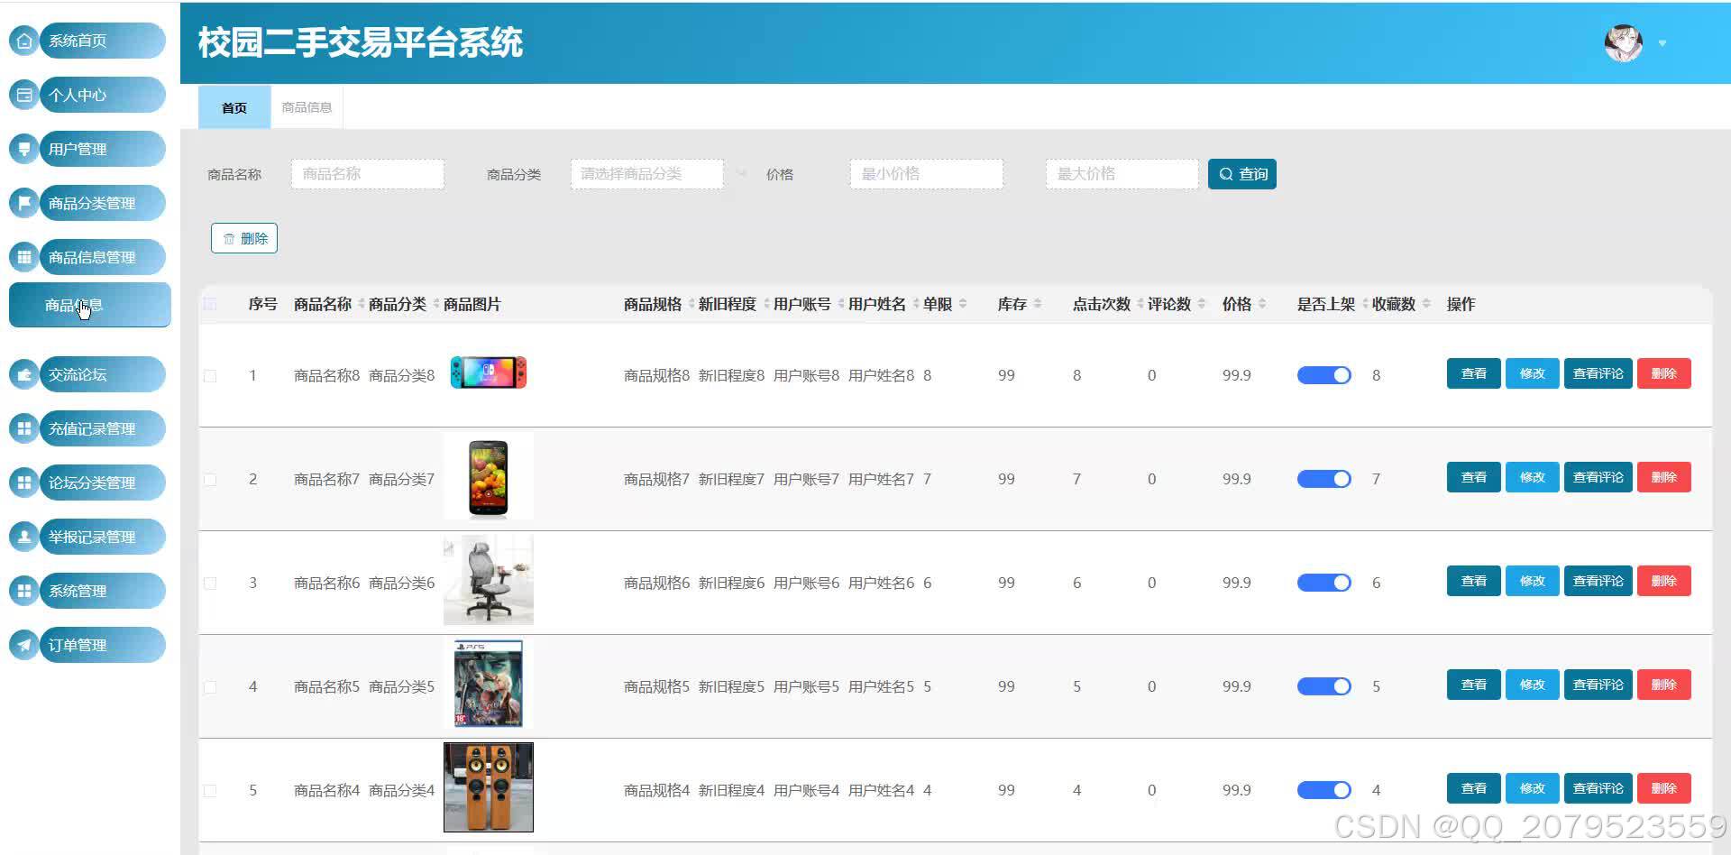Screen dimensions: 1731x855
Task: Open 个人中心 from the sidebar
Action: point(103,95)
